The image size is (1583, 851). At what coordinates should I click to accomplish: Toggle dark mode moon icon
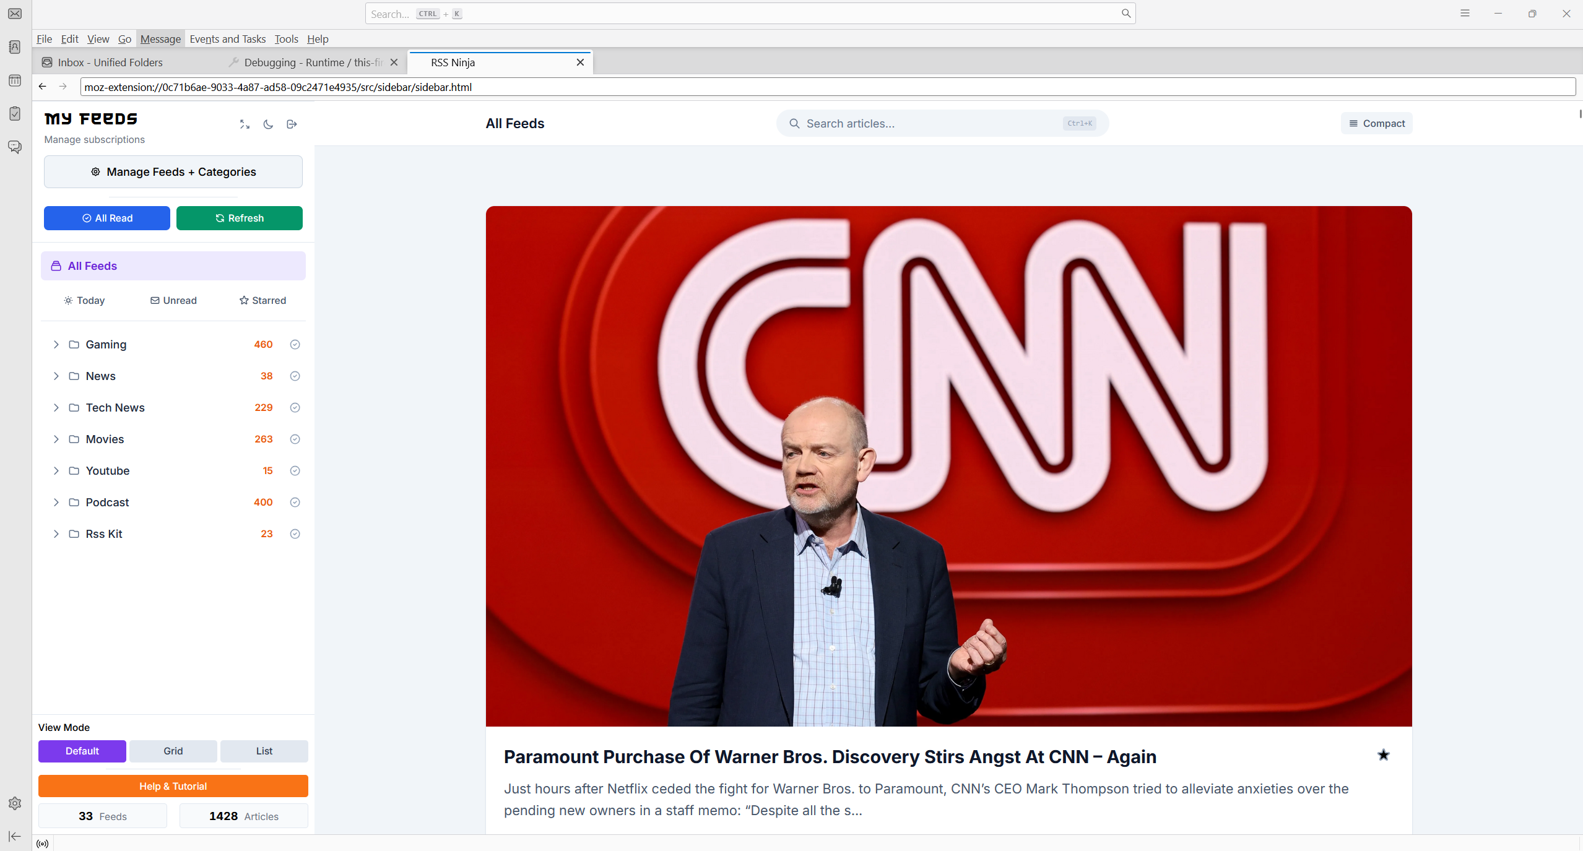[268, 124]
